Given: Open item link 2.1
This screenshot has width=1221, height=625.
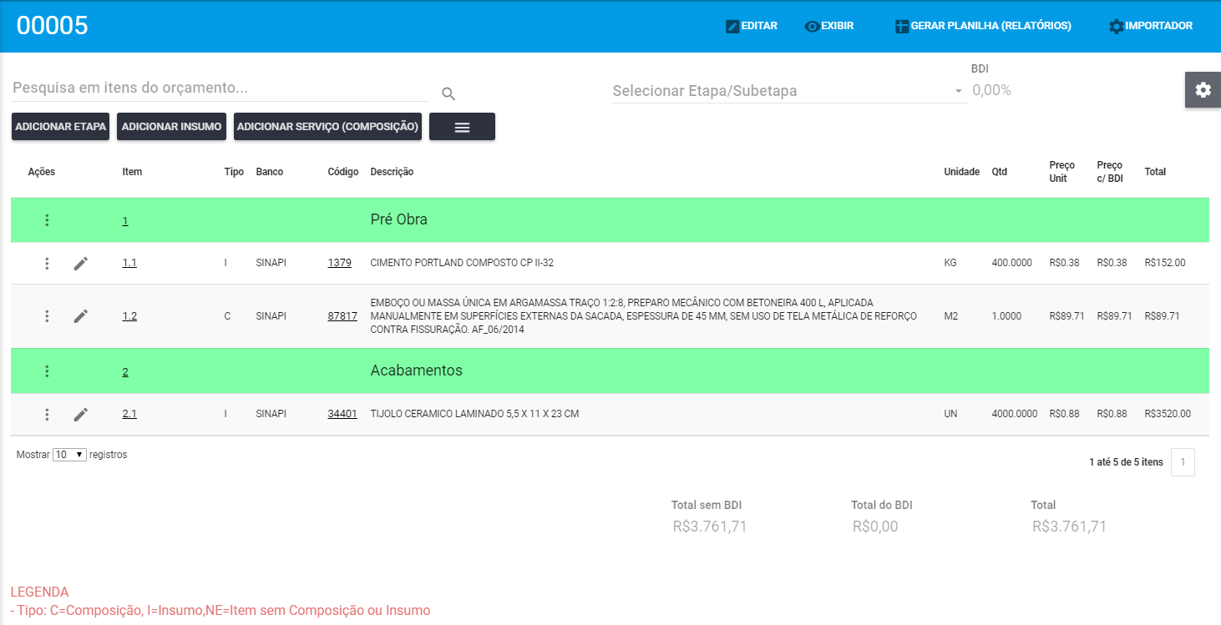Looking at the screenshot, I should pos(129,414).
